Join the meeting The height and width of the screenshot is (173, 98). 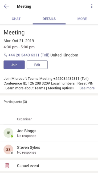(14, 65)
